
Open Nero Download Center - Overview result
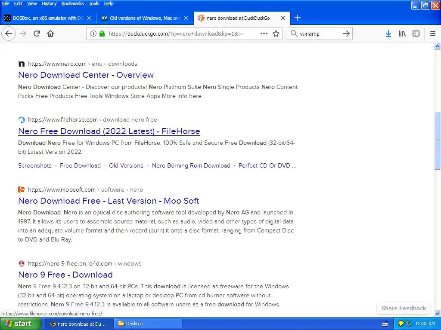(86, 75)
